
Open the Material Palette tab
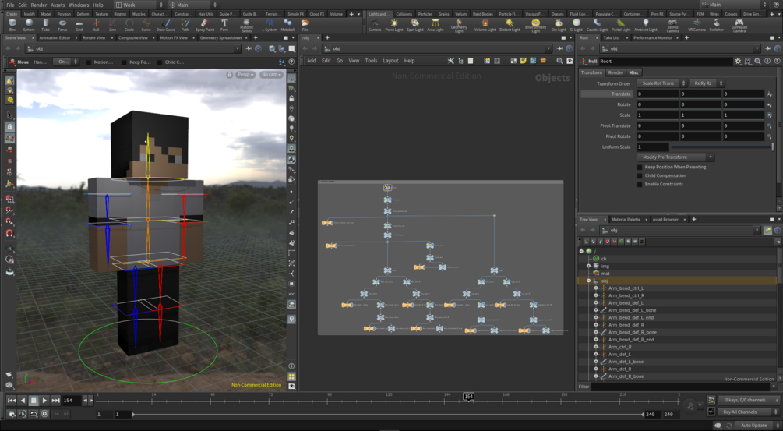click(x=626, y=219)
